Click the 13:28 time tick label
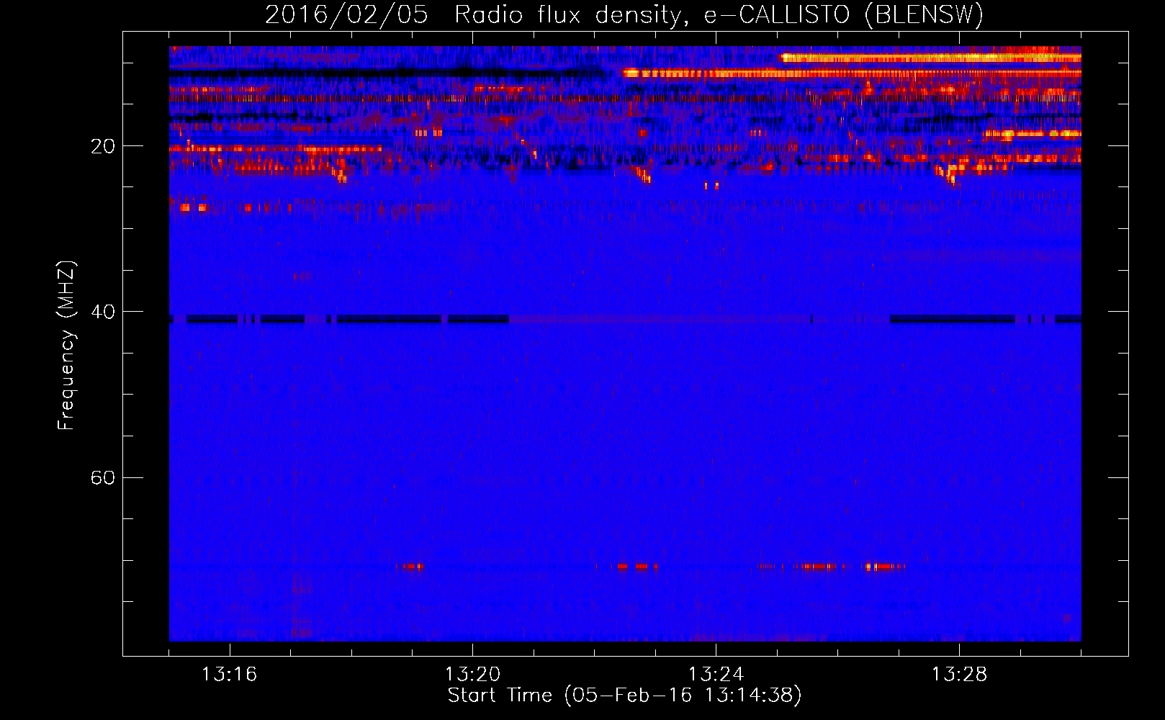The height and width of the screenshot is (720, 1165). 959,675
